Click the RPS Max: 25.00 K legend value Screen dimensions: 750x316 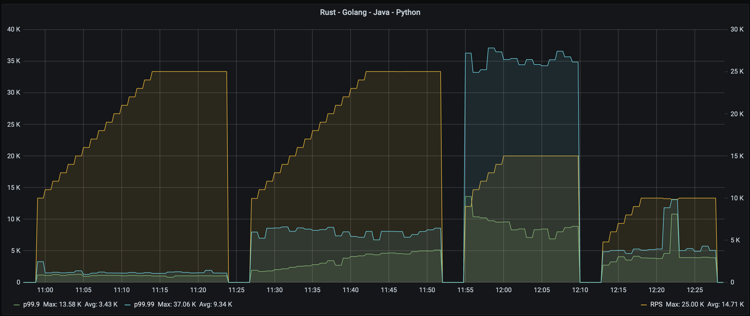[x=685, y=304]
